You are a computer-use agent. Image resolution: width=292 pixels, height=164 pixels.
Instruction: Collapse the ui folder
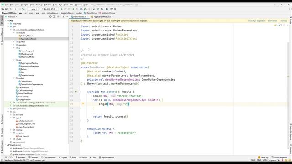coord(14,48)
